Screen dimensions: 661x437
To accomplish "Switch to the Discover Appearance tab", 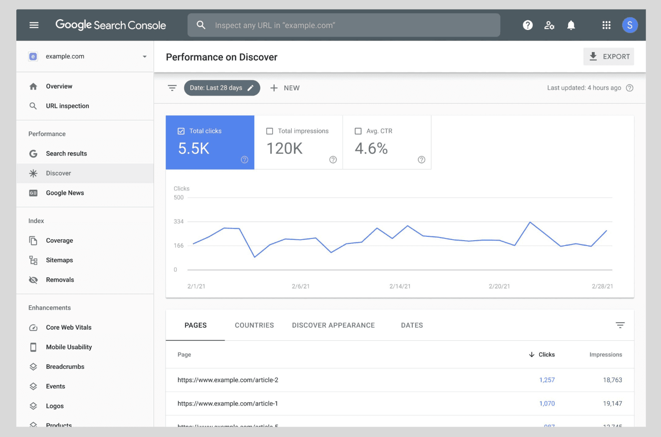I will (333, 325).
